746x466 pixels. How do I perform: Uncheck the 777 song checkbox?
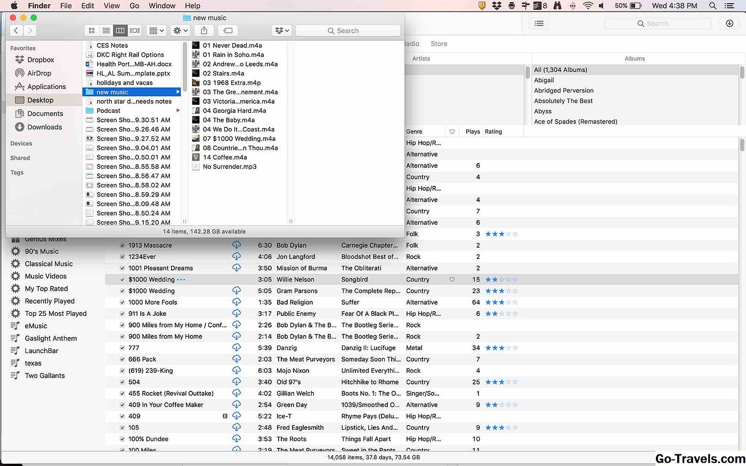click(123, 348)
